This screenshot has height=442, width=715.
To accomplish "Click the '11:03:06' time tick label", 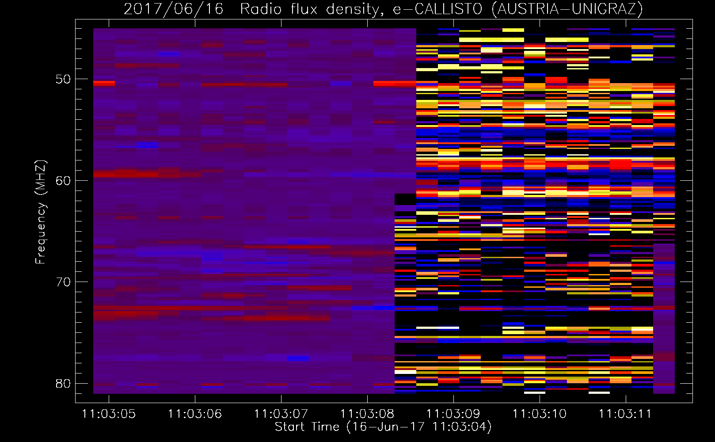I will point(195,414).
